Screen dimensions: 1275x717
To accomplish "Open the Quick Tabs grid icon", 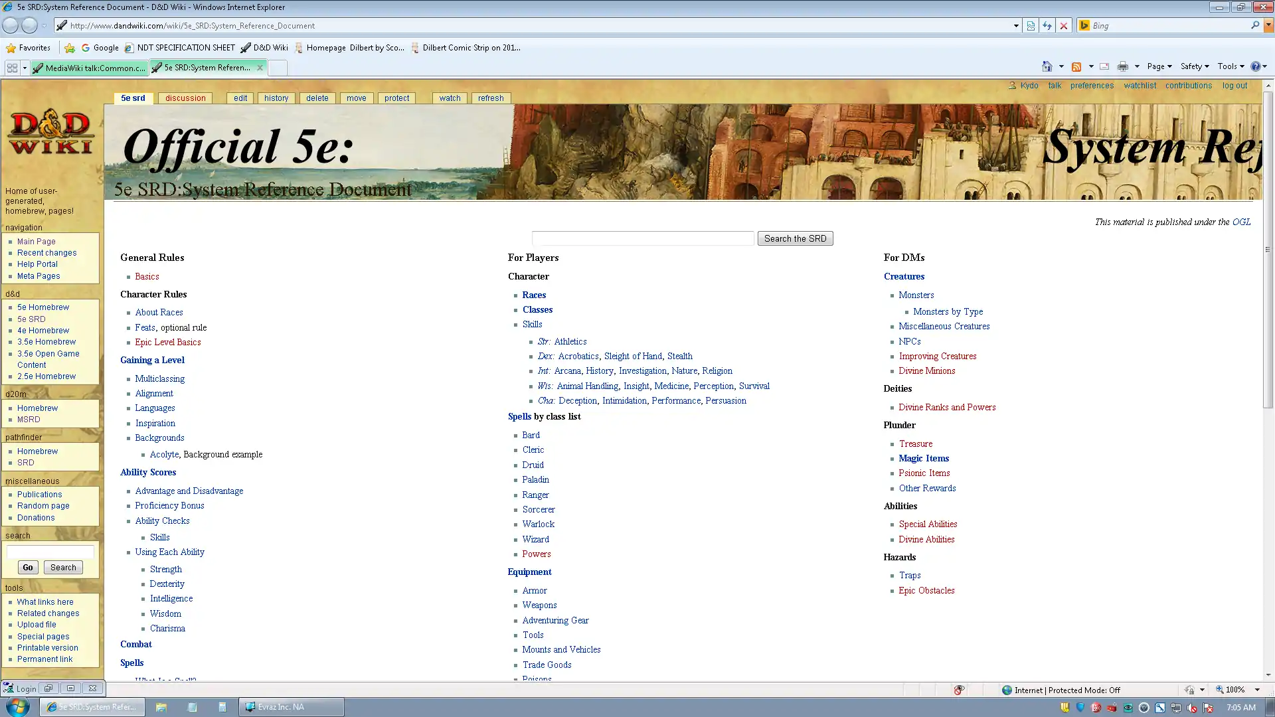I will pos(12,68).
